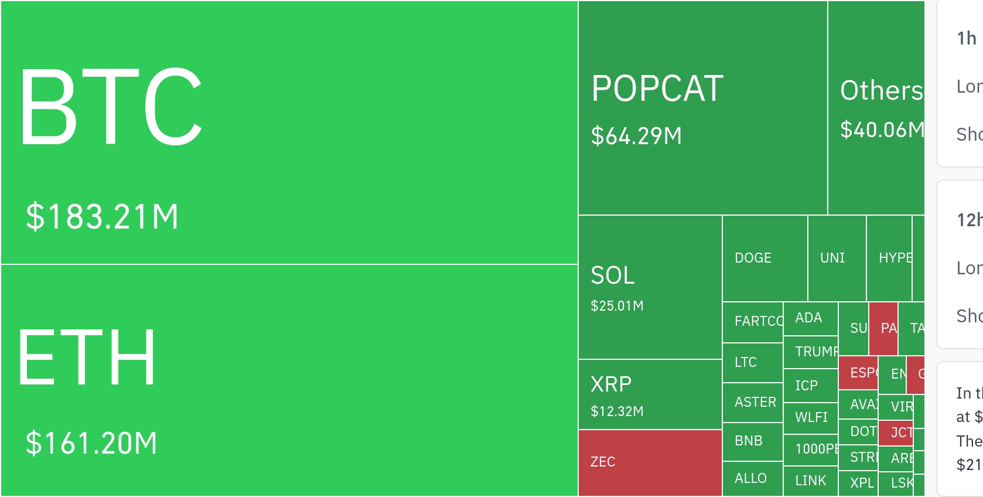Click the XRP $12.32M tile
This screenshot has width=983, height=497.
[x=650, y=394]
